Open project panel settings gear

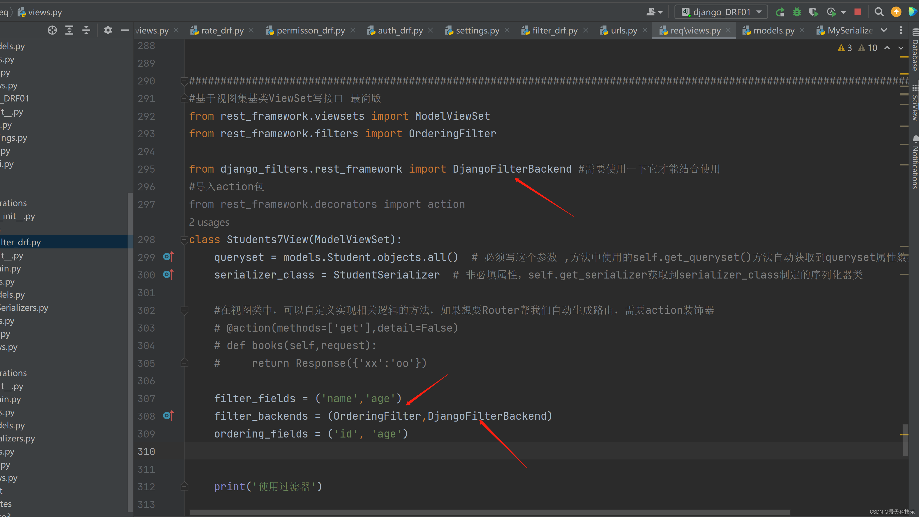tap(108, 30)
